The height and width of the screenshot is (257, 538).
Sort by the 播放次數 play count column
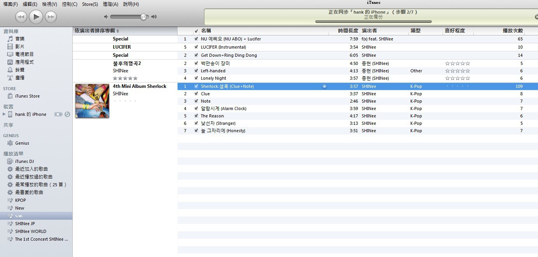[499, 31]
